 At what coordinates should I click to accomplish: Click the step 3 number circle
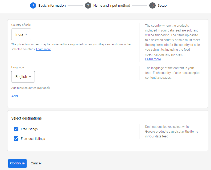(152, 5)
